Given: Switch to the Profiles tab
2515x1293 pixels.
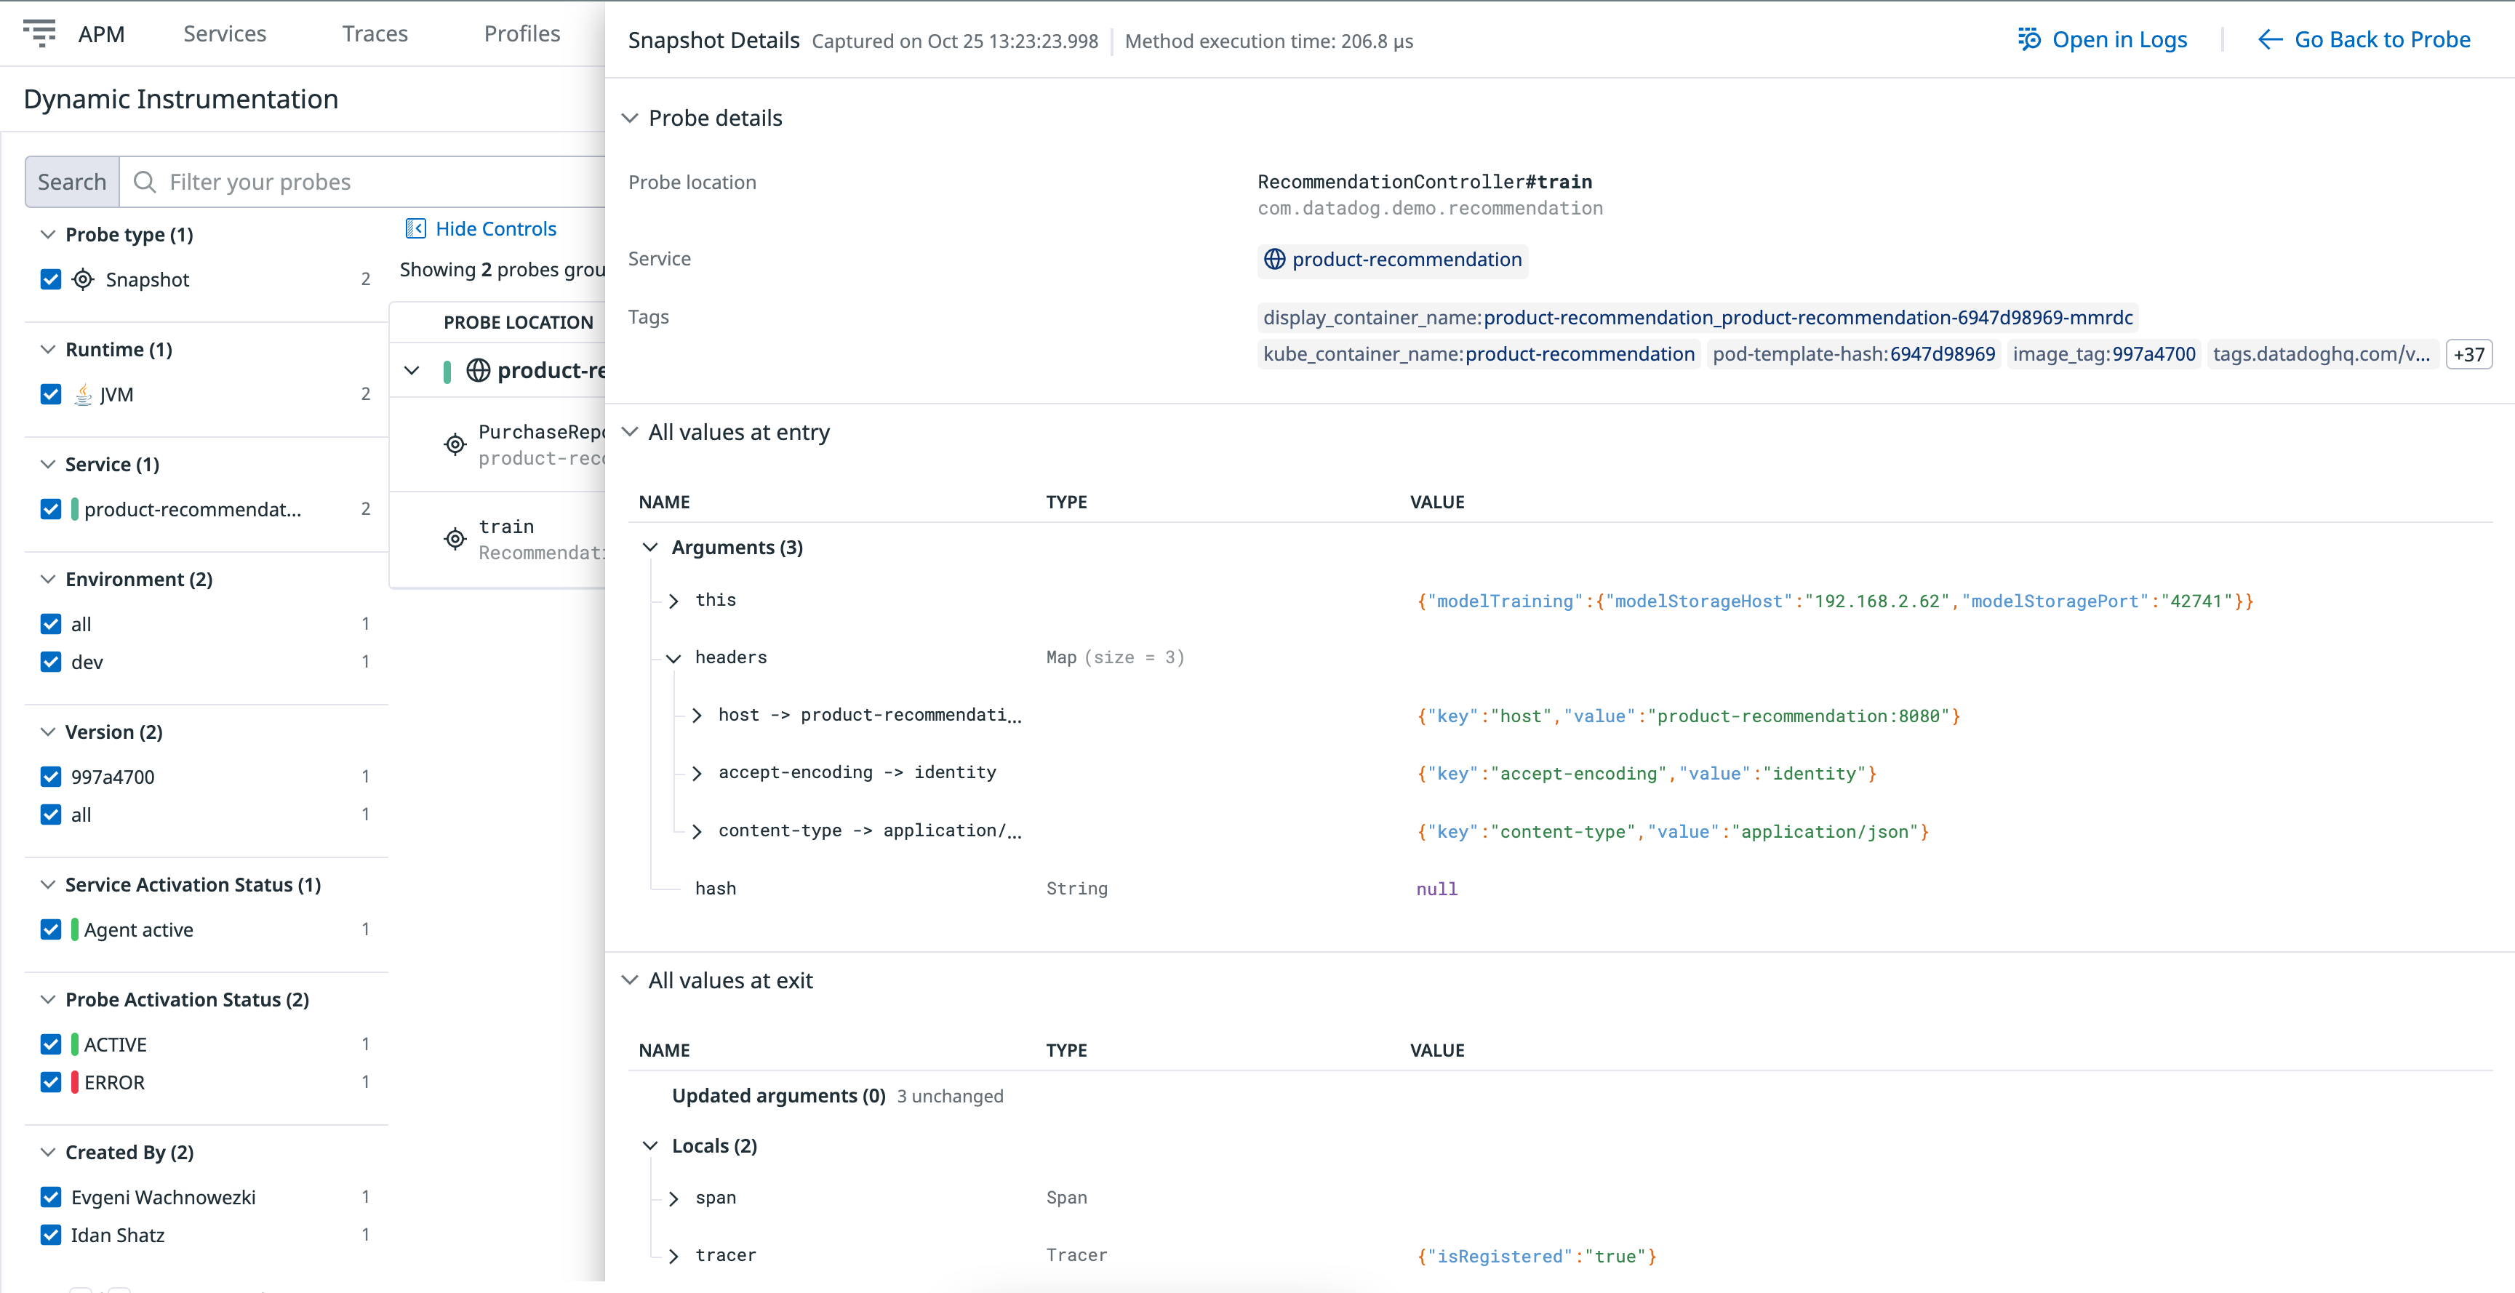Looking at the screenshot, I should tap(521, 33).
